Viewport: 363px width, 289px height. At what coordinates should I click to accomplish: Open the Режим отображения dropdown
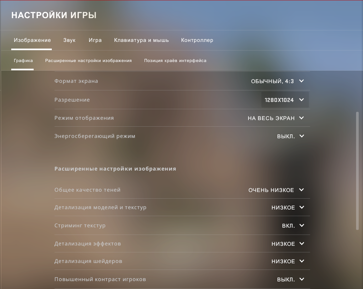tap(276, 118)
